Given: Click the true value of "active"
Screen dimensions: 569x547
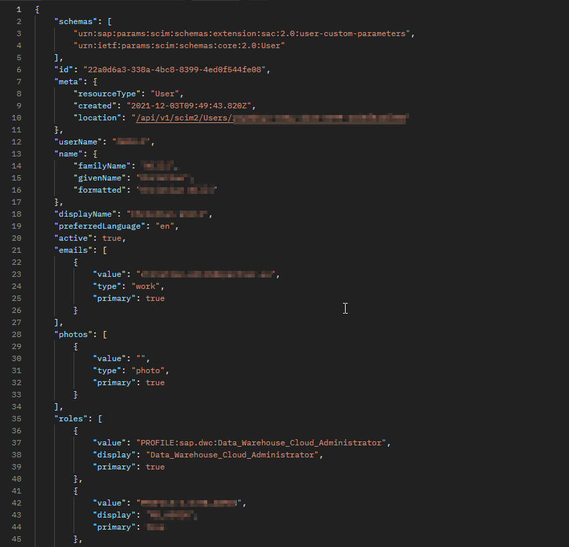Looking at the screenshot, I should point(112,239).
